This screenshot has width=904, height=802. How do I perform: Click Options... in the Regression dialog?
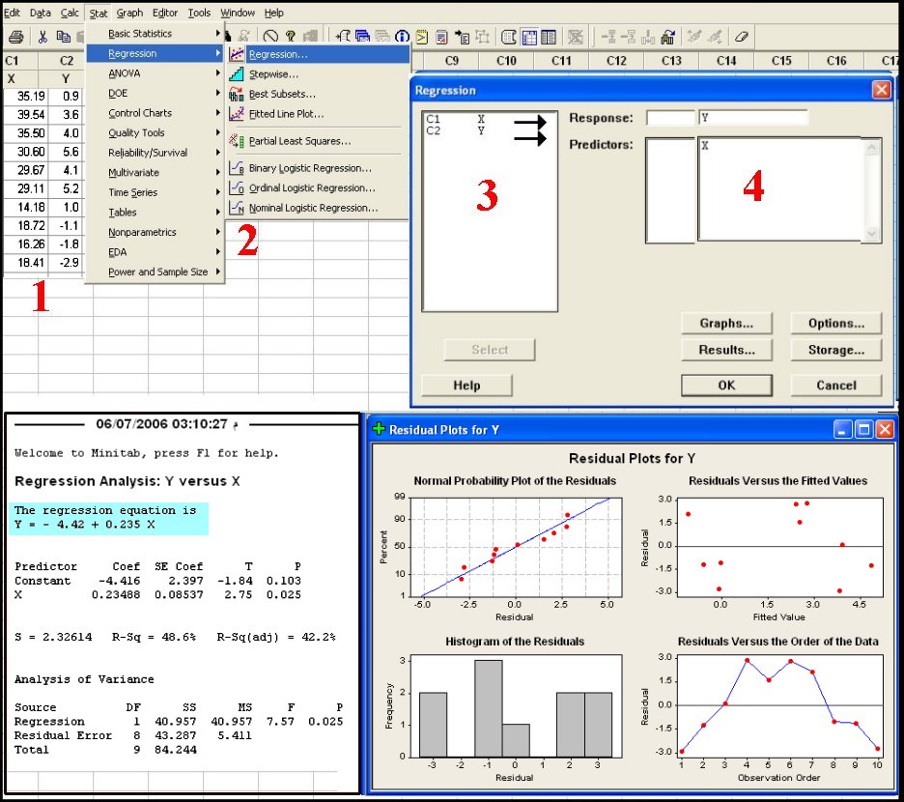pos(836,323)
